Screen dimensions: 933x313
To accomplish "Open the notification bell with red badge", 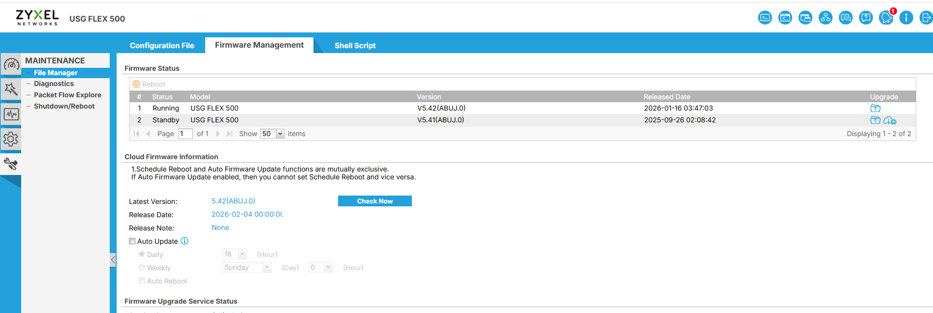I will click(886, 18).
